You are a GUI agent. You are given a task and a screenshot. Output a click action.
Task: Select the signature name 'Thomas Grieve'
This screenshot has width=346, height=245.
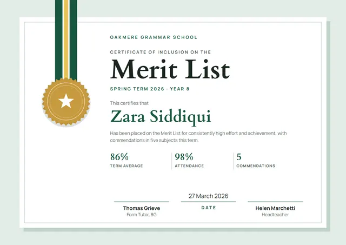click(x=142, y=208)
